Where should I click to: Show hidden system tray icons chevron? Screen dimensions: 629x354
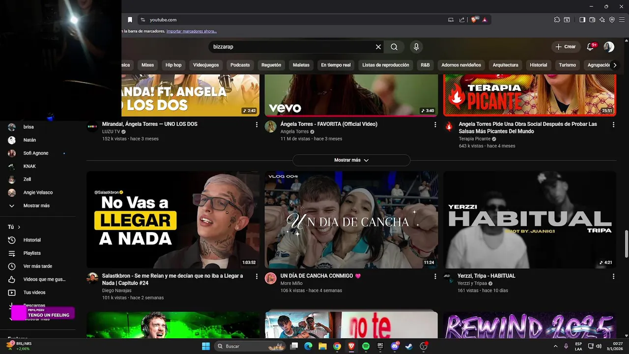(x=555, y=346)
